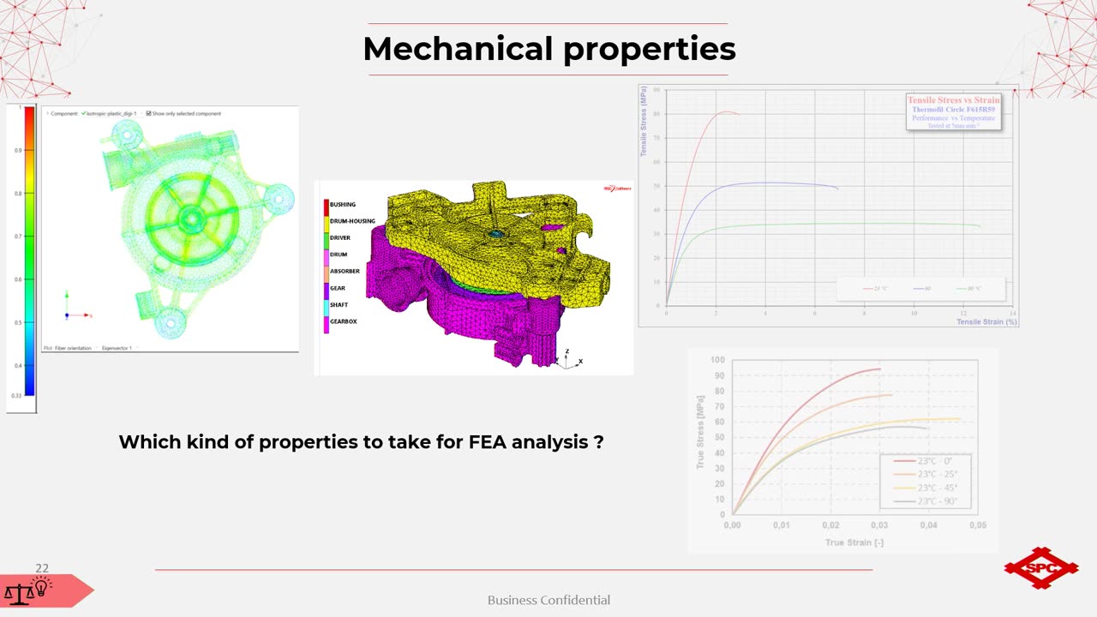The height and width of the screenshot is (617, 1097).
Task: Click the 'Business Confidential' footer text
Action: tap(548, 600)
